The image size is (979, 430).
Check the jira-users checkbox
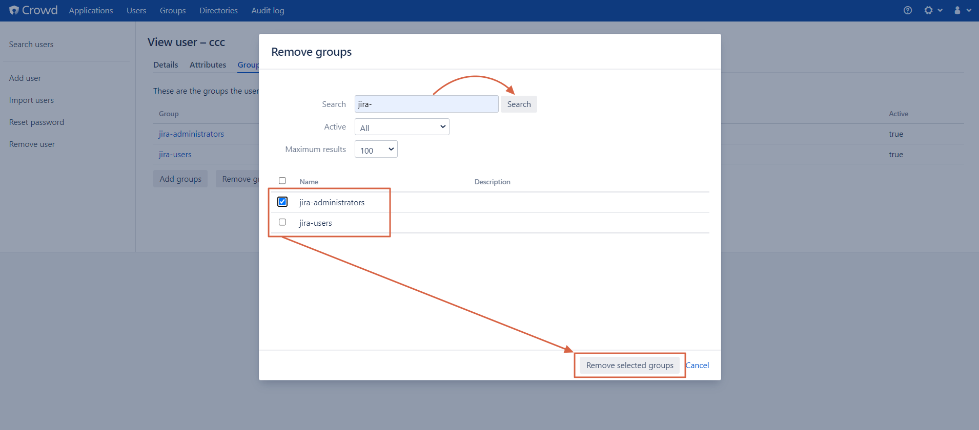coord(282,222)
